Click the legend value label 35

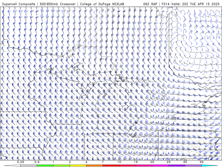click(201, 162)
